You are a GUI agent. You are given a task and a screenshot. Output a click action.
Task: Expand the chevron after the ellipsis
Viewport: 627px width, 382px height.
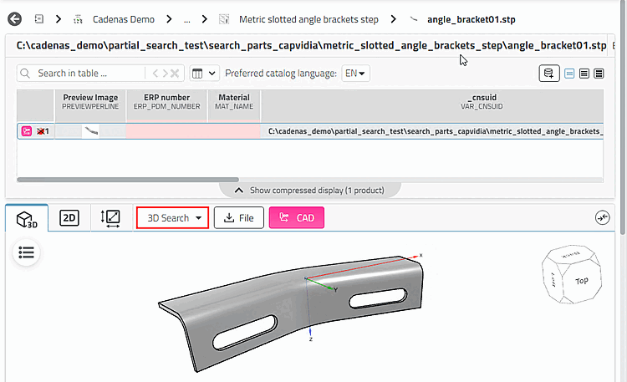coord(205,18)
